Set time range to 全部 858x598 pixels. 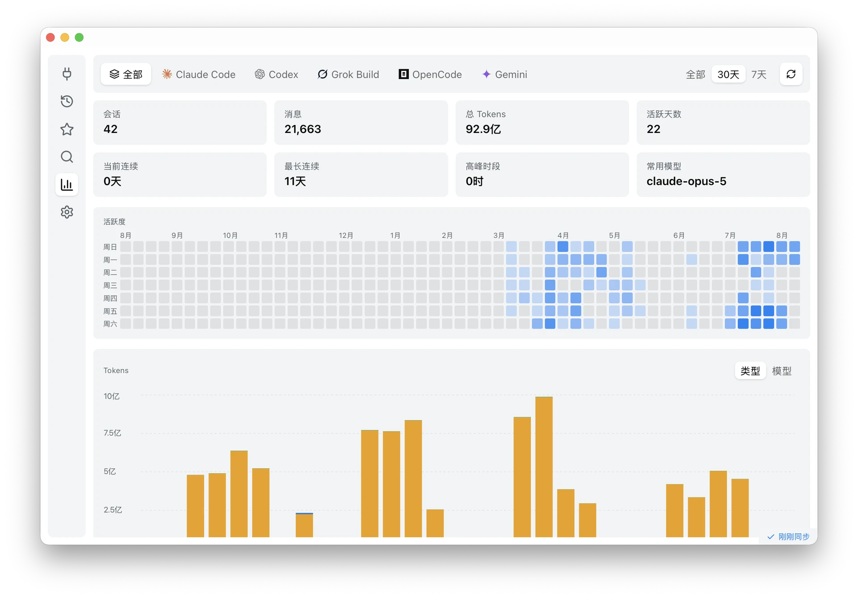coord(695,74)
